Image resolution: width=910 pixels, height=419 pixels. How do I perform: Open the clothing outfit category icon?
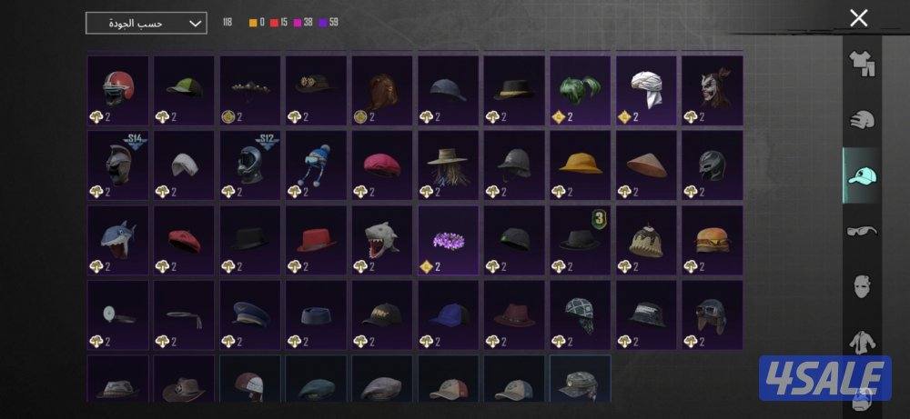(862, 64)
